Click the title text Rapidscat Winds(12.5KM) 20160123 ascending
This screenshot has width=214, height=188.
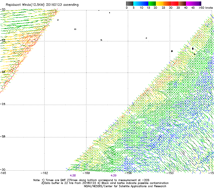coord(42,5)
